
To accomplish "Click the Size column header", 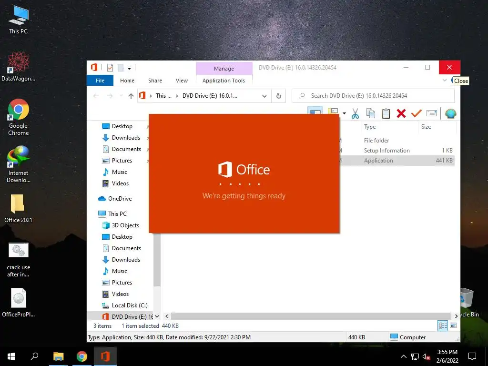I will (x=426, y=127).
